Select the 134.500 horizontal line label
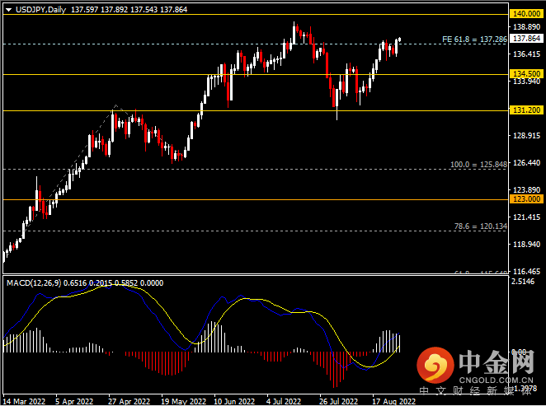Image resolution: width=546 pixels, height=406 pixels. click(527, 73)
